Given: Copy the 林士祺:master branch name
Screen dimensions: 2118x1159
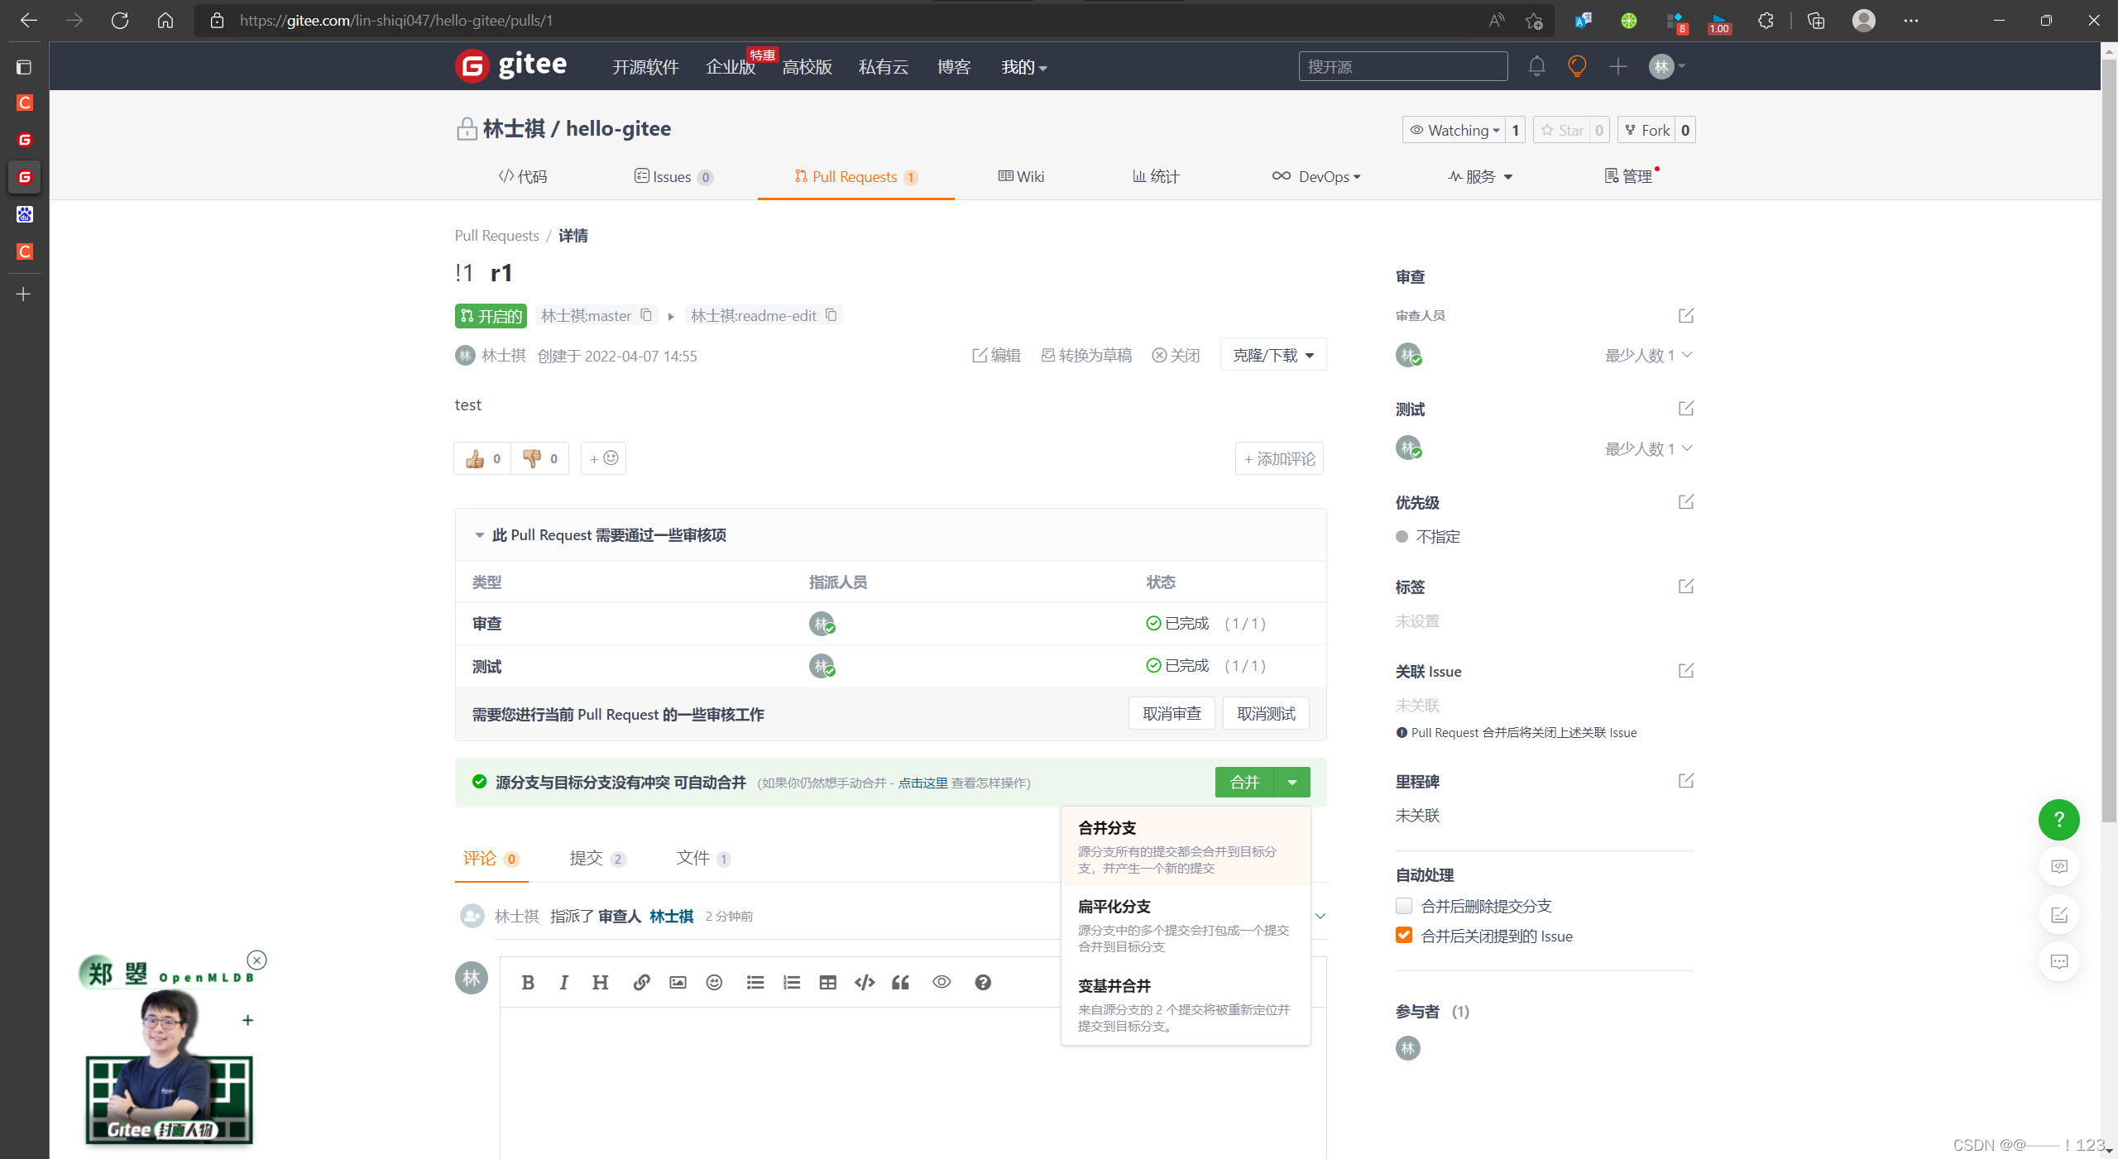Looking at the screenshot, I should [x=646, y=315].
